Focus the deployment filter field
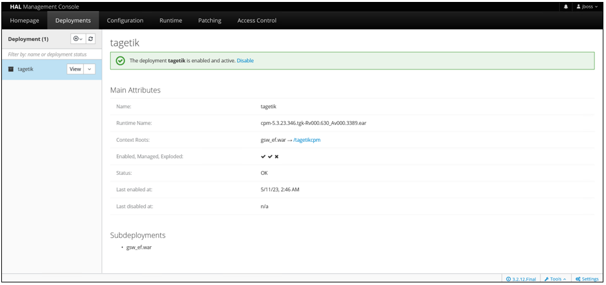The width and height of the screenshot is (606, 285). [52, 54]
